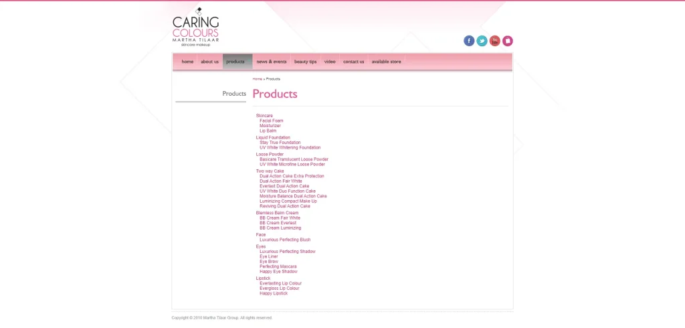Open the Eye Liner product link
The height and width of the screenshot is (328, 685).
269,257
